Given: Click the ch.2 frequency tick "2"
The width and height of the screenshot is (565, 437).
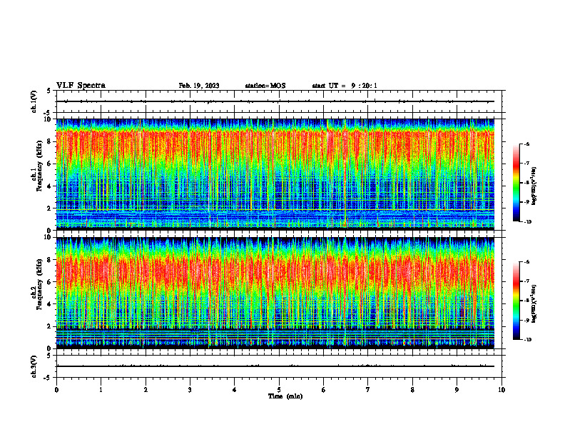Looking at the screenshot, I should coord(50,326).
